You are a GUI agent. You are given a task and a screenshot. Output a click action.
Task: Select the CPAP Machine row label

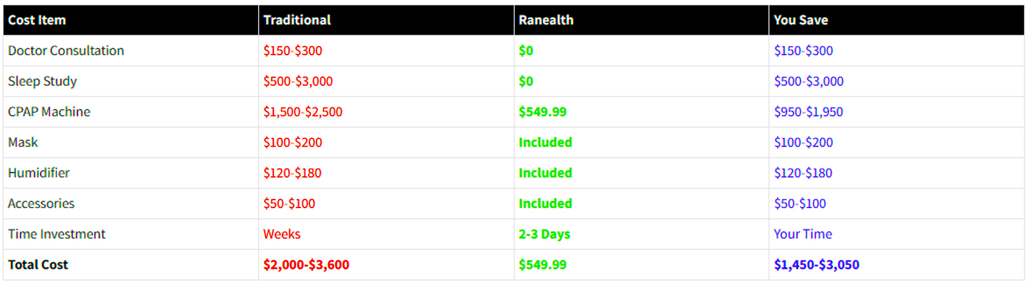(x=49, y=112)
